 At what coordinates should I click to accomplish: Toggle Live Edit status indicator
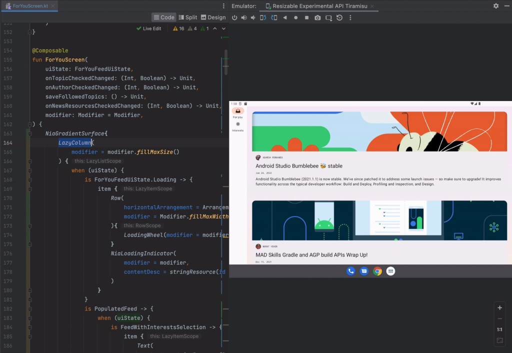point(148,28)
